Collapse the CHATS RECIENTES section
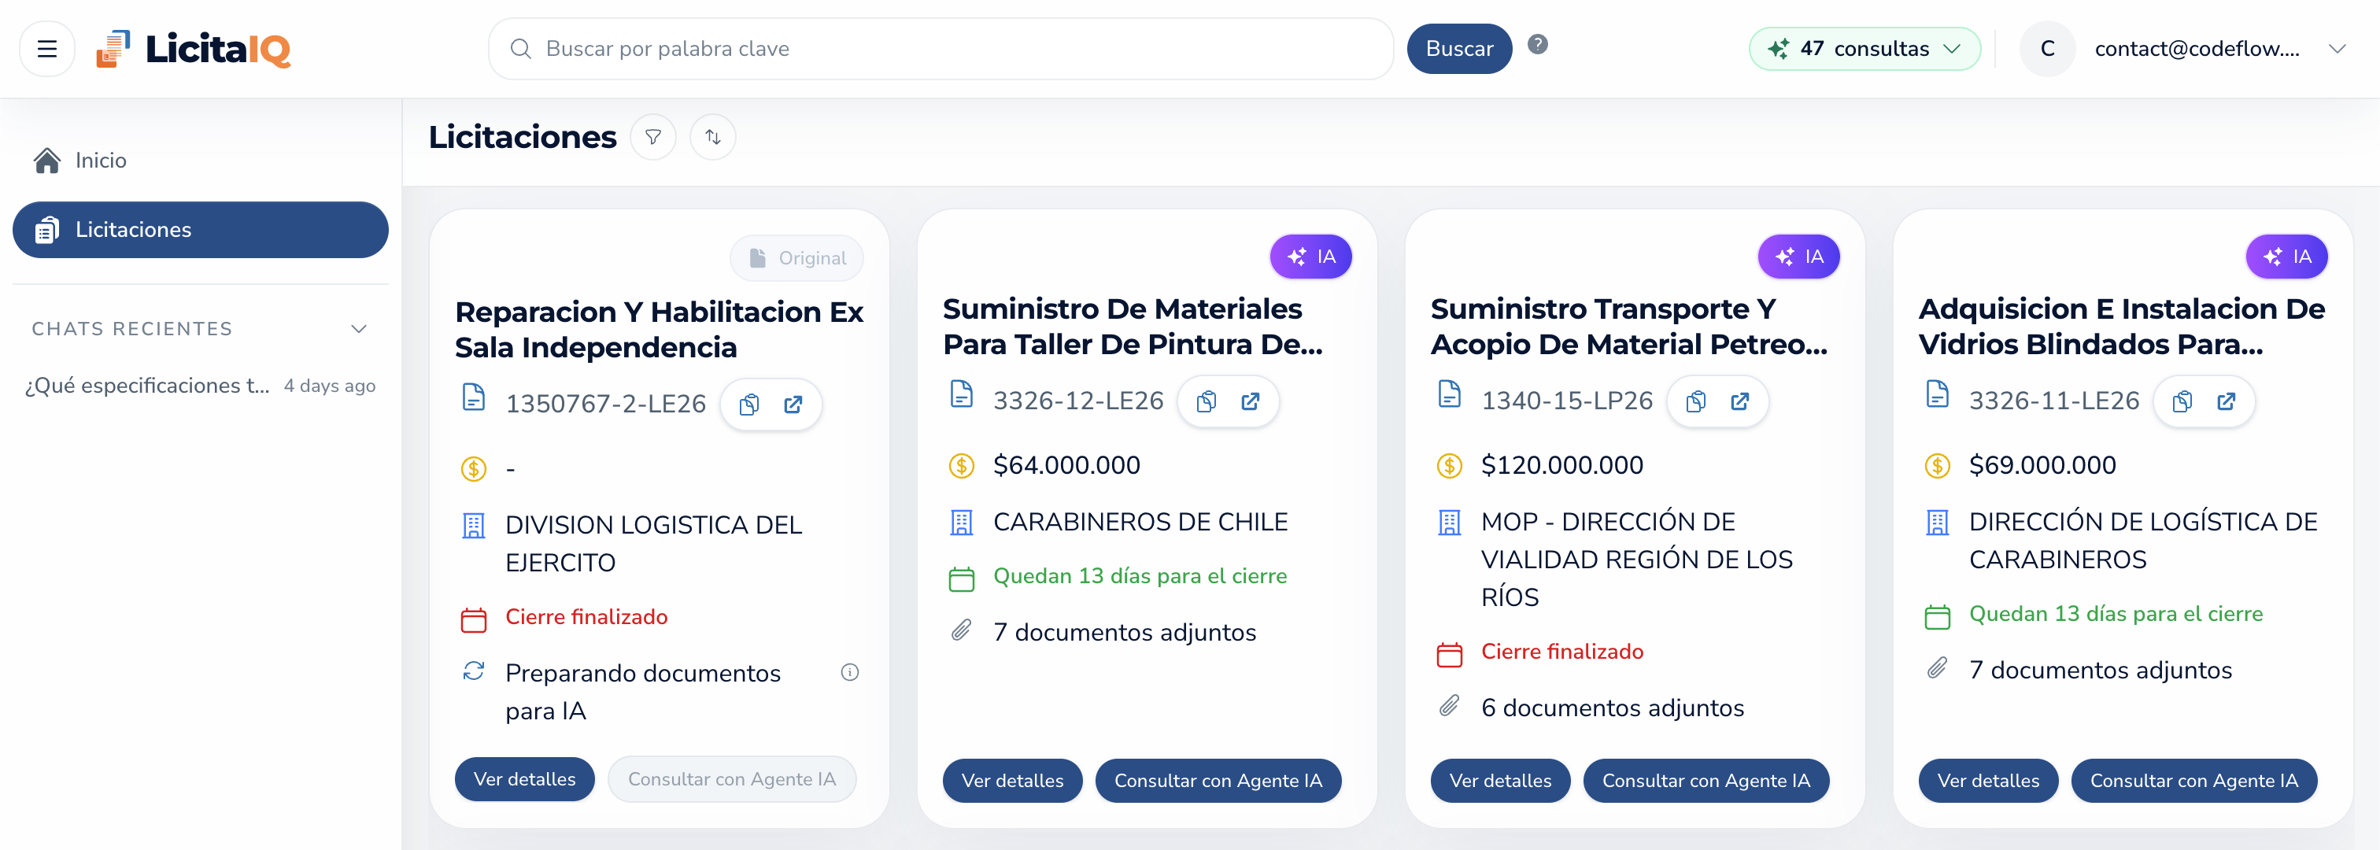The height and width of the screenshot is (850, 2380). coord(360,328)
